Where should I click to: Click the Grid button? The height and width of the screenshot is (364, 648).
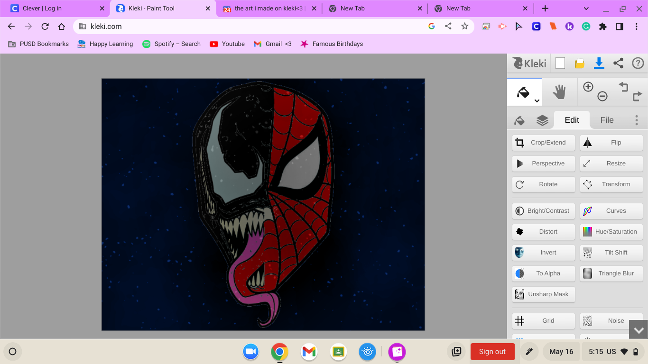[x=544, y=321]
